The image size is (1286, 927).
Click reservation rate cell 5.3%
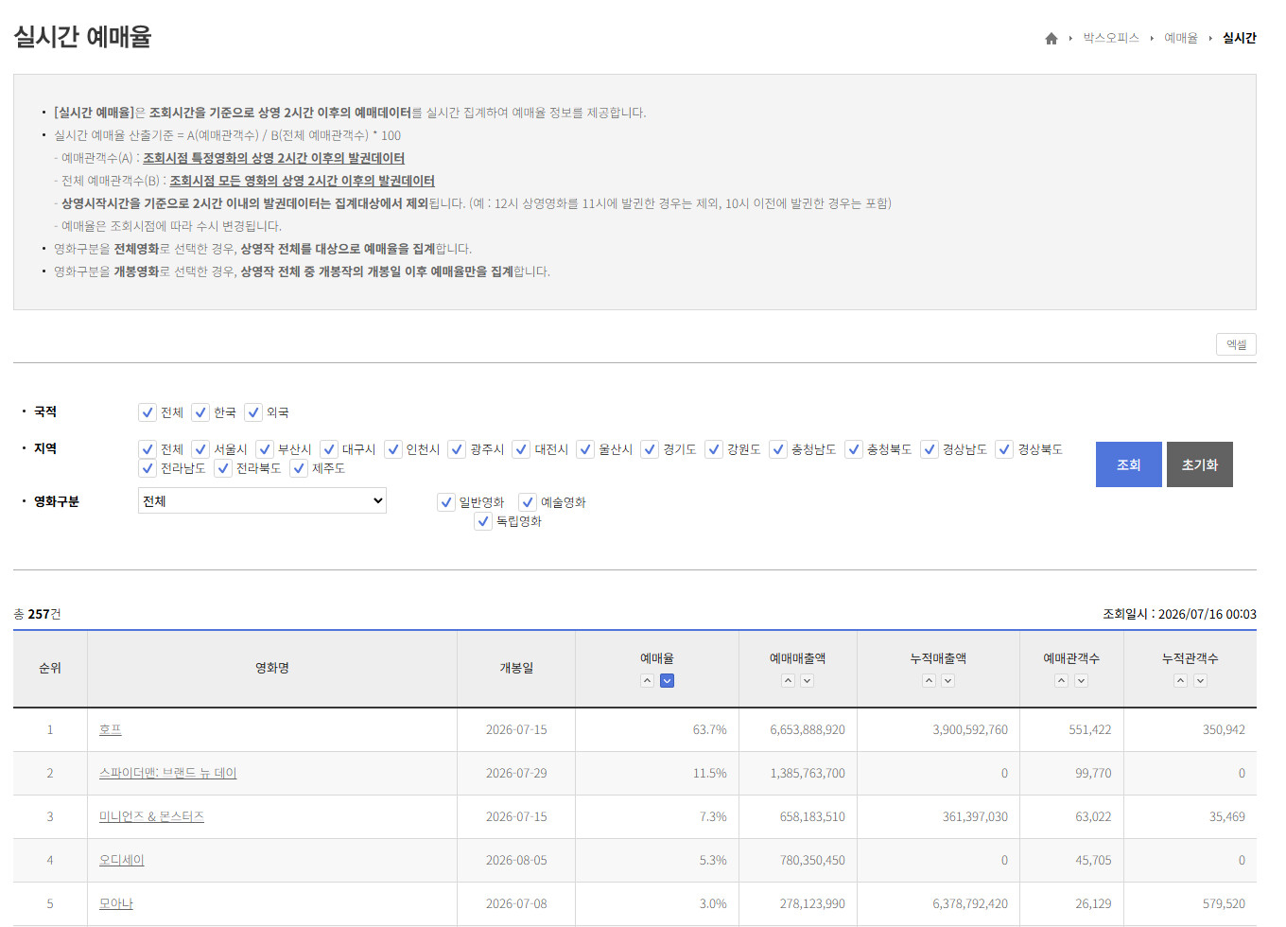713,861
